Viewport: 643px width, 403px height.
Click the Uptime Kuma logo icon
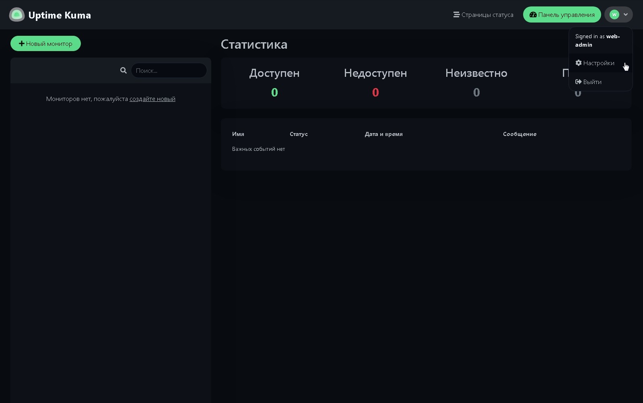tap(17, 15)
